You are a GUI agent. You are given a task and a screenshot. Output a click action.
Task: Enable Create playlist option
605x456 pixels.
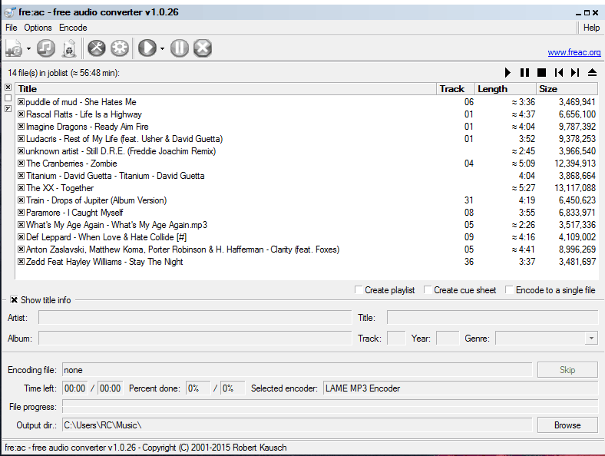[359, 289]
